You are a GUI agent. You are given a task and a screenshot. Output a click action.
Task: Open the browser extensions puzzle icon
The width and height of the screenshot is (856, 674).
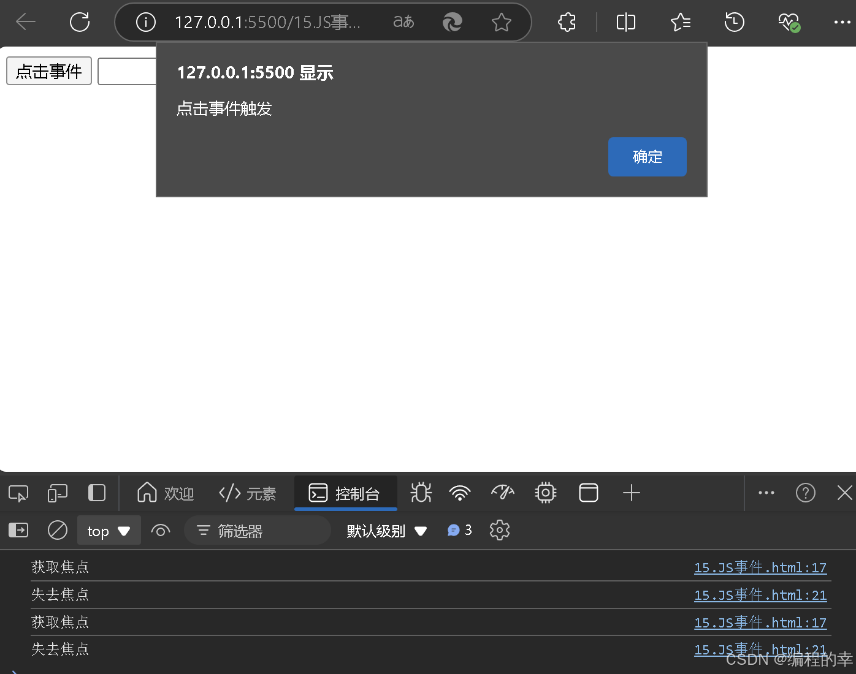567,23
